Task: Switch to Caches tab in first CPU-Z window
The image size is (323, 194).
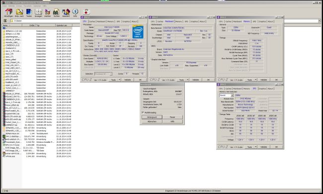Action: tap(92, 21)
